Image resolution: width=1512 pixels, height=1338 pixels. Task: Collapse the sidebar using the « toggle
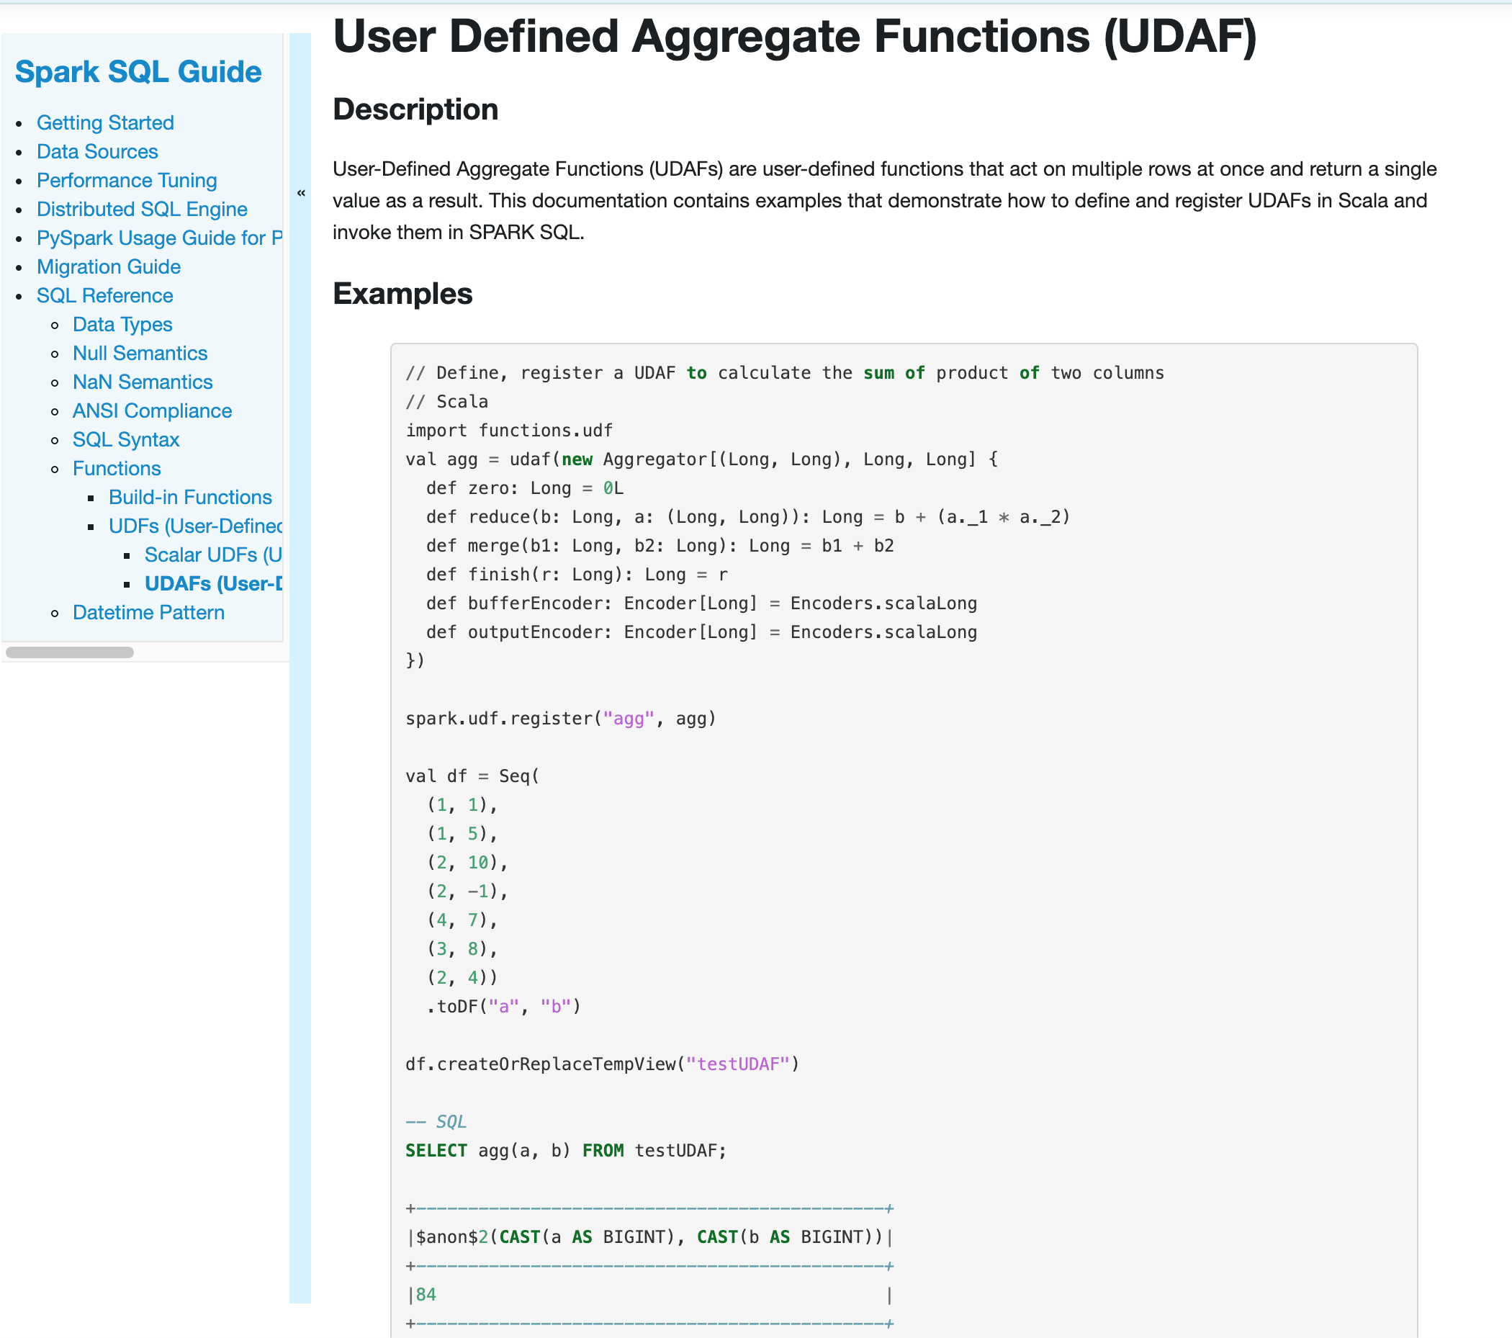coord(300,193)
